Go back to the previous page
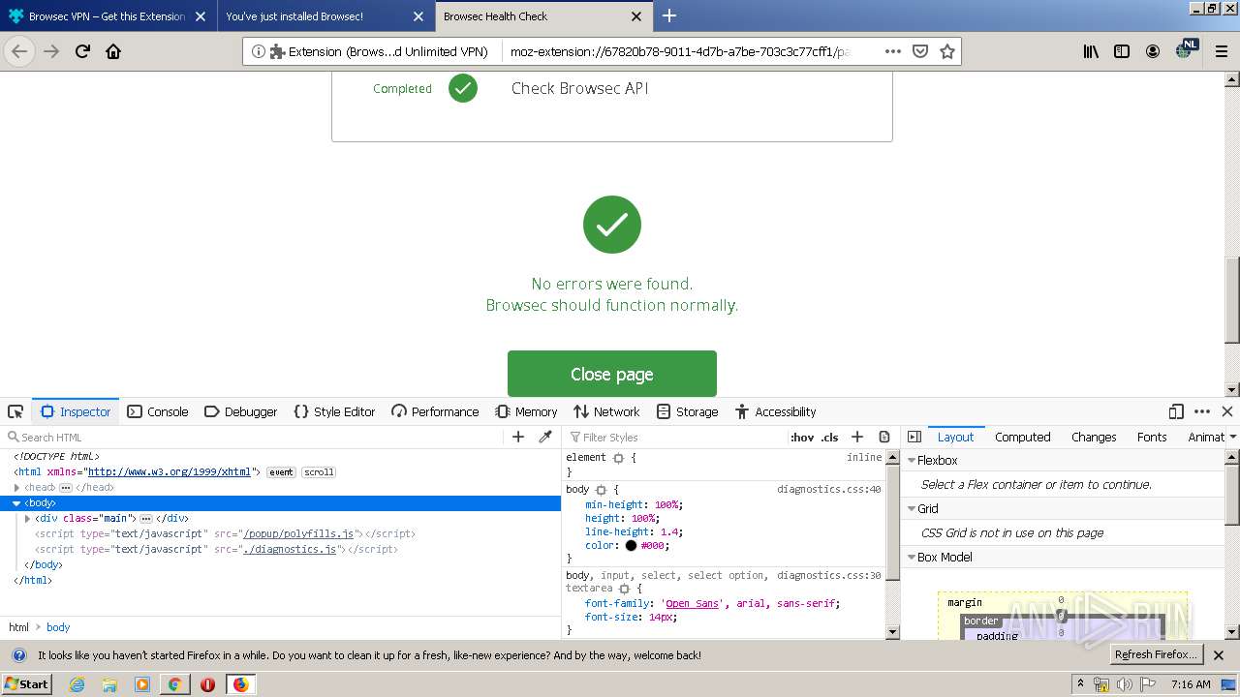 pyautogui.click(x=19, y=51)
